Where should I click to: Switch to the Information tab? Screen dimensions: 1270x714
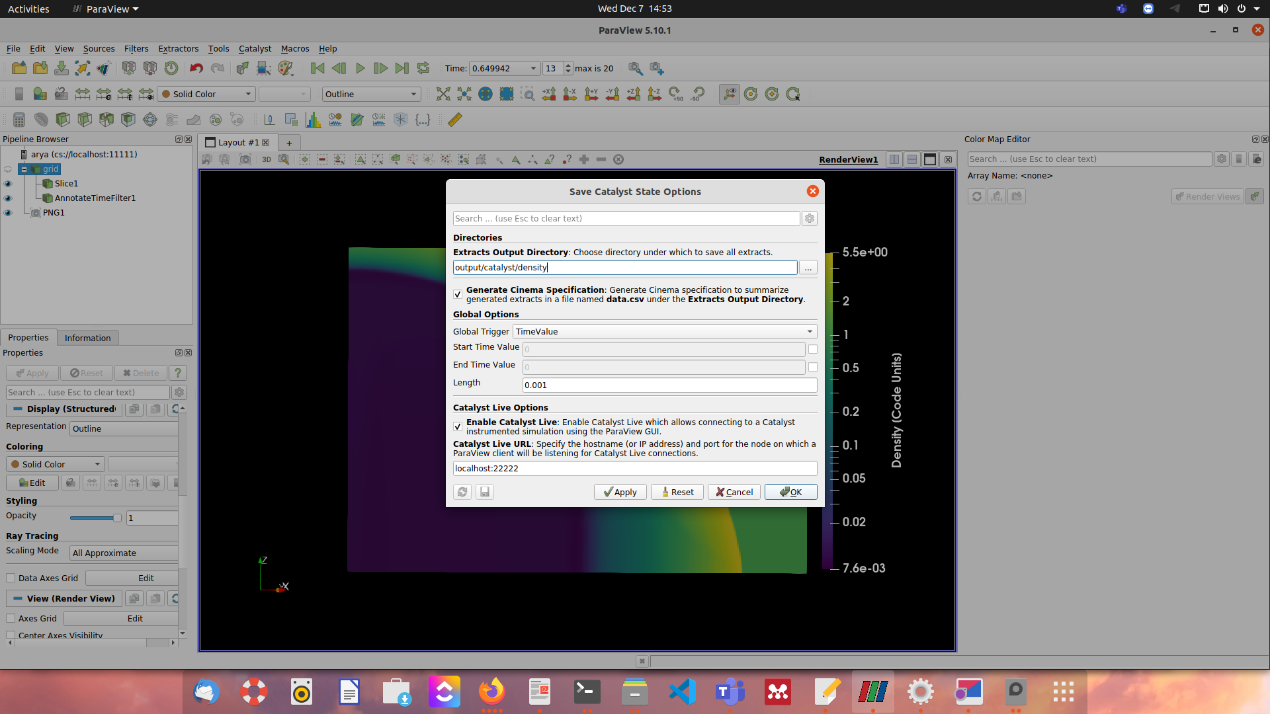tap(87, 338)
